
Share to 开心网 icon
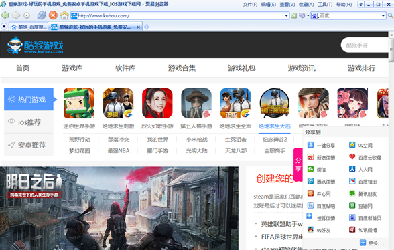[x=311, y=193]
